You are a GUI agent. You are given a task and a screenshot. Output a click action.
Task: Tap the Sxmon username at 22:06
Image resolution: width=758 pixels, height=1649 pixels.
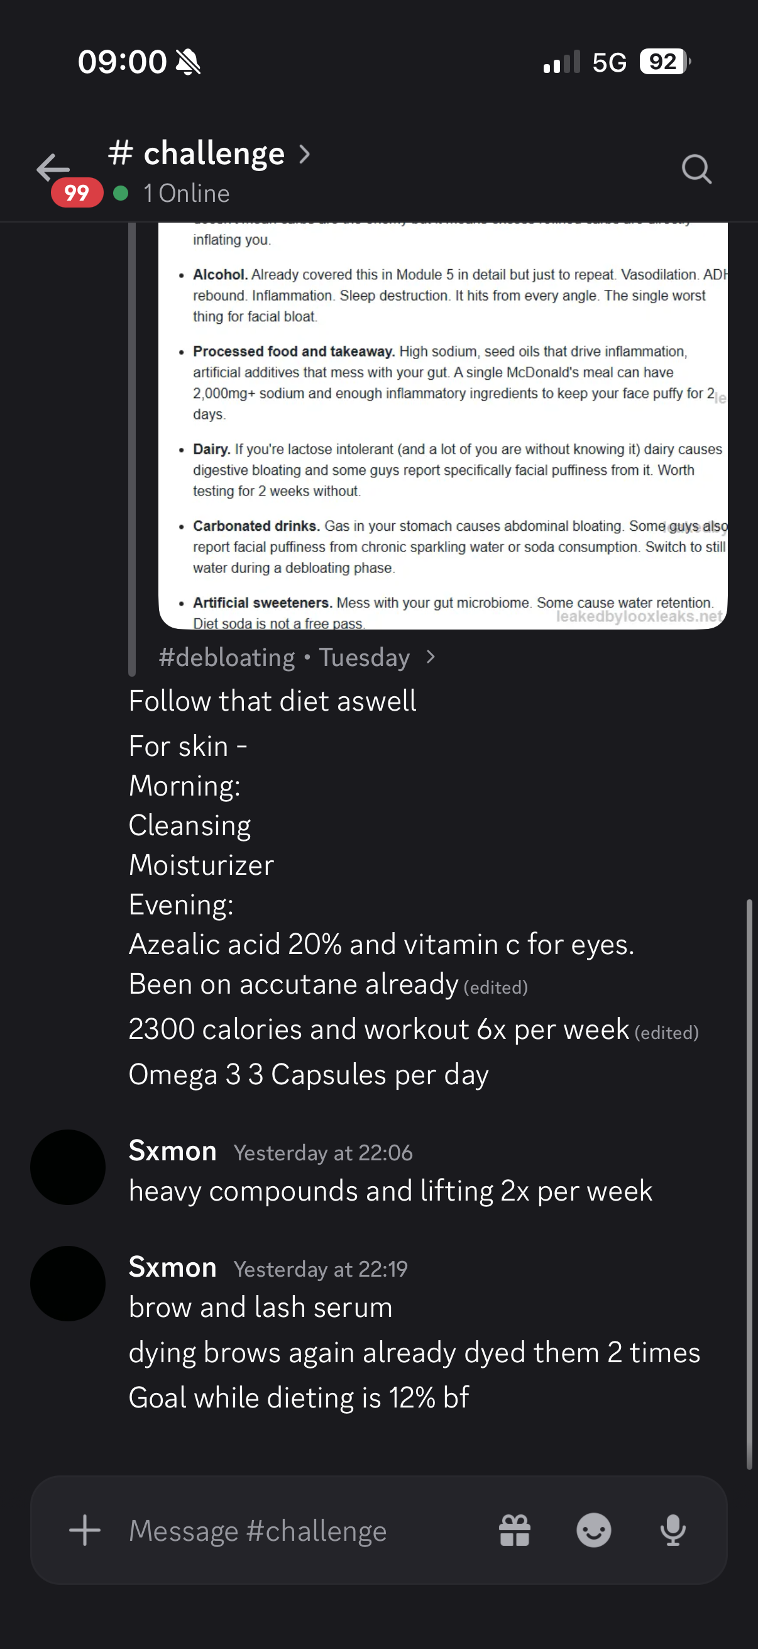(x=173, y=1151)
